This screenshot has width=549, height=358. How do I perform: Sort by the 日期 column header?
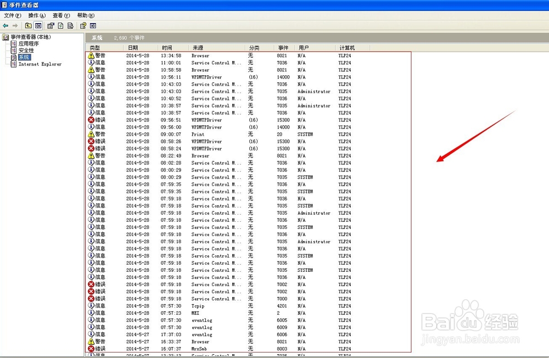141,48
